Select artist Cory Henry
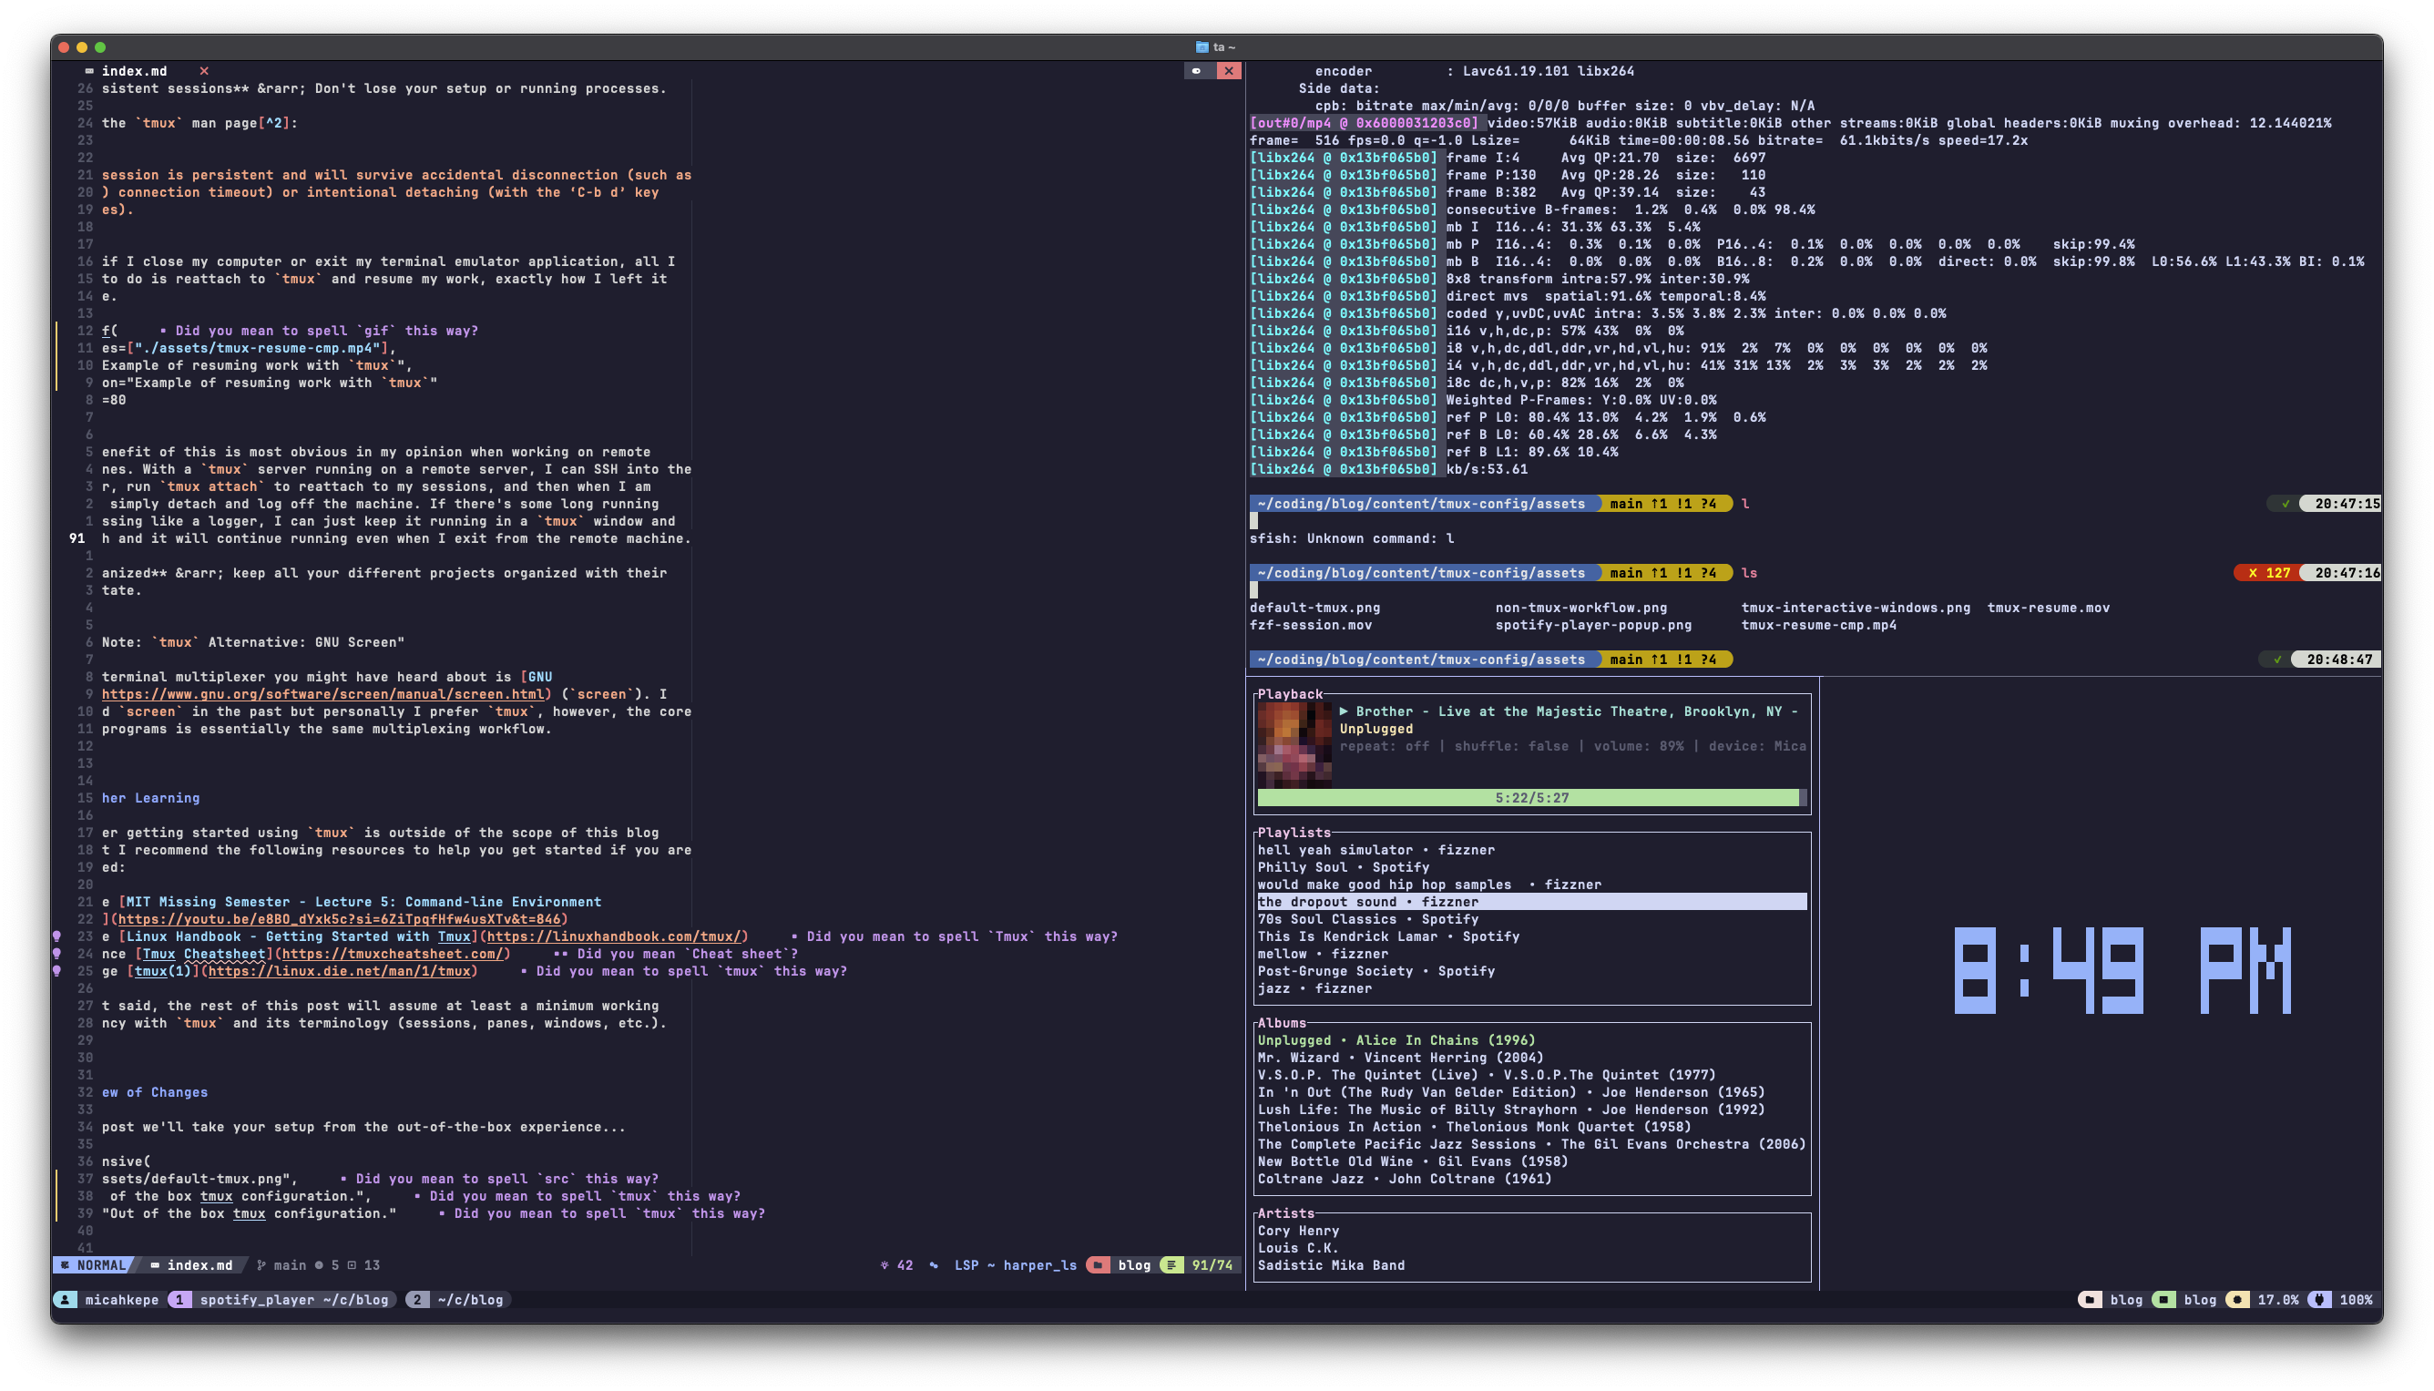The height and width of the screenshot is (1391, 2434). coord(1298,1231)
